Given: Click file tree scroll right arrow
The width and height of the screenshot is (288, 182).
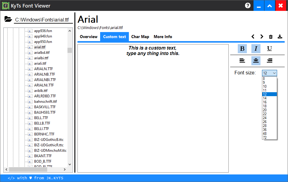Looking at the screenshot, I should pyautogui.click(x=64, y=169).
